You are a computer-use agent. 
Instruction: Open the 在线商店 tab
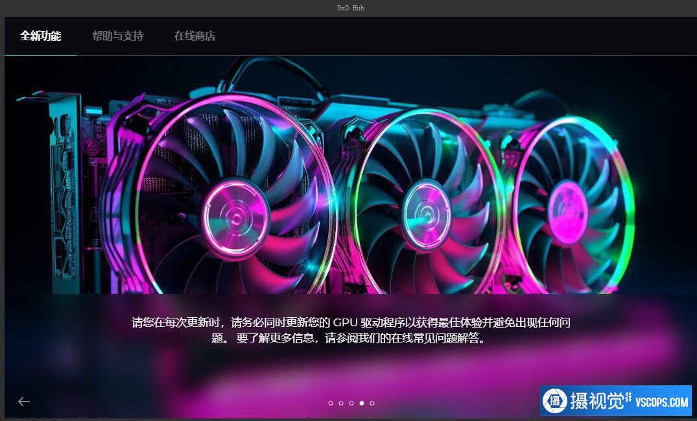195,36
